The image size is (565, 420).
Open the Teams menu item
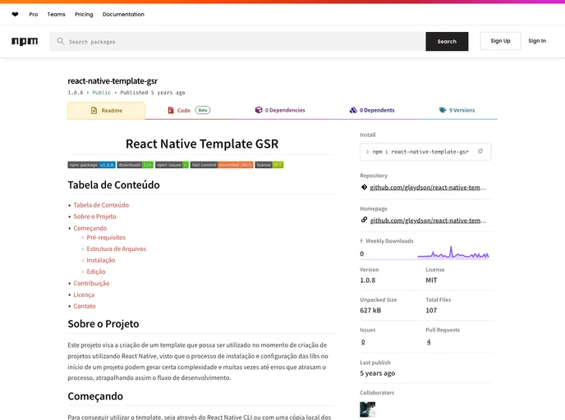56,15
